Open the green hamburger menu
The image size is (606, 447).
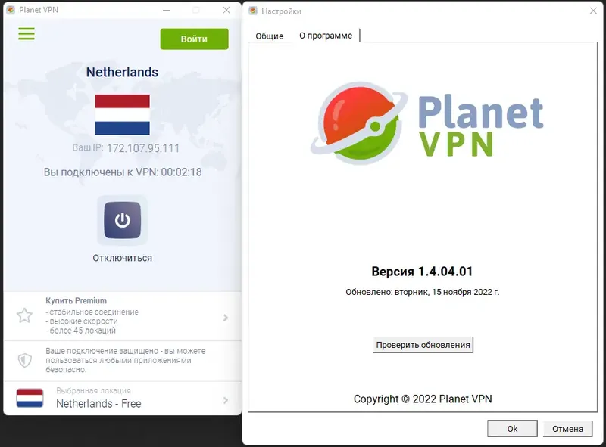tap(27, 33)
